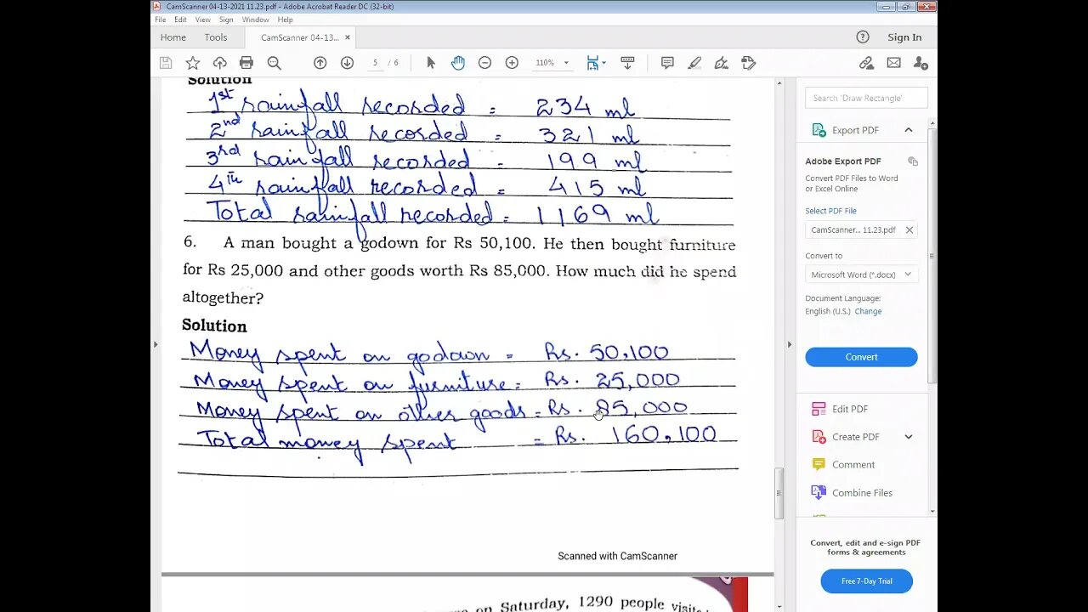This screenshot has width=1088, height=612.
Task: Click the Change document language link
Action: [868, 311]
